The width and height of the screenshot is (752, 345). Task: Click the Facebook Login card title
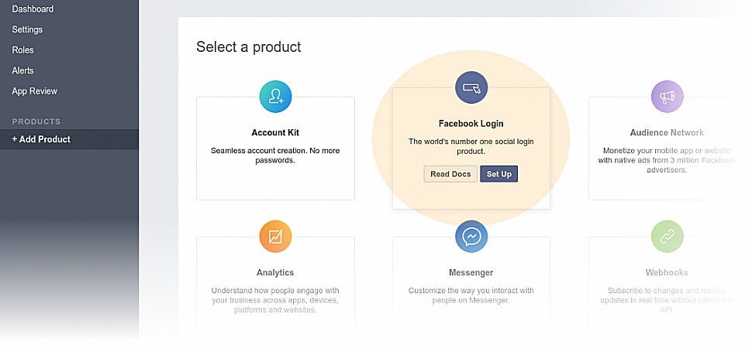[x=471, y=124]
